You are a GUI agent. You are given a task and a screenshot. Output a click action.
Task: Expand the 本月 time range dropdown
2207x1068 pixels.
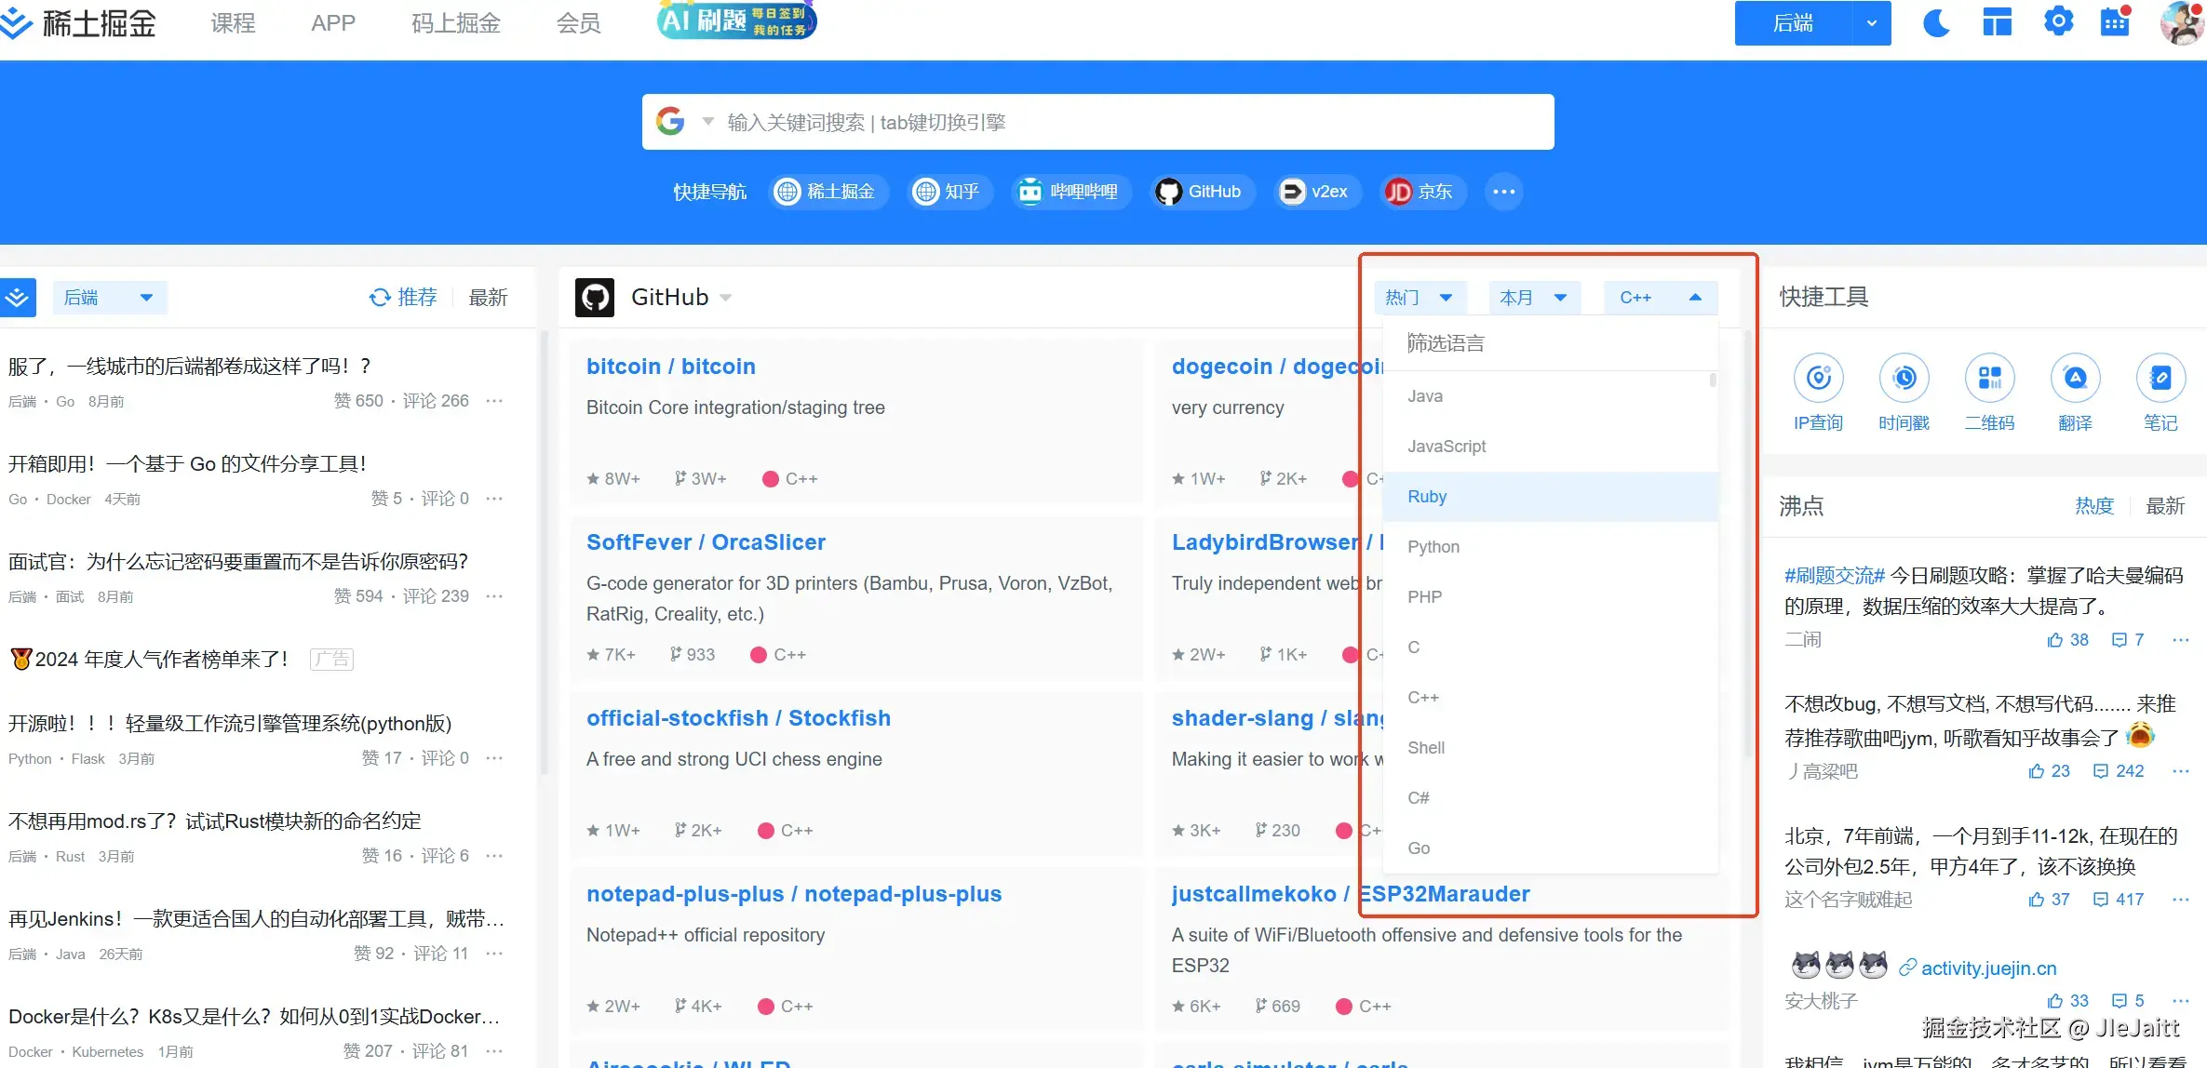click(1533, 298)
